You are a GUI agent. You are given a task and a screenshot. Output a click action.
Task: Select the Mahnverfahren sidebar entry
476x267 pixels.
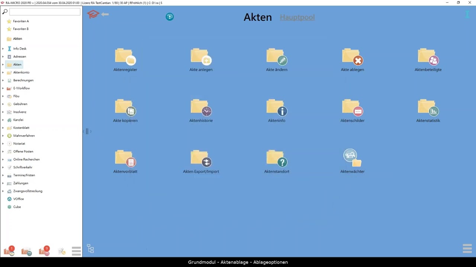point(21,136)
